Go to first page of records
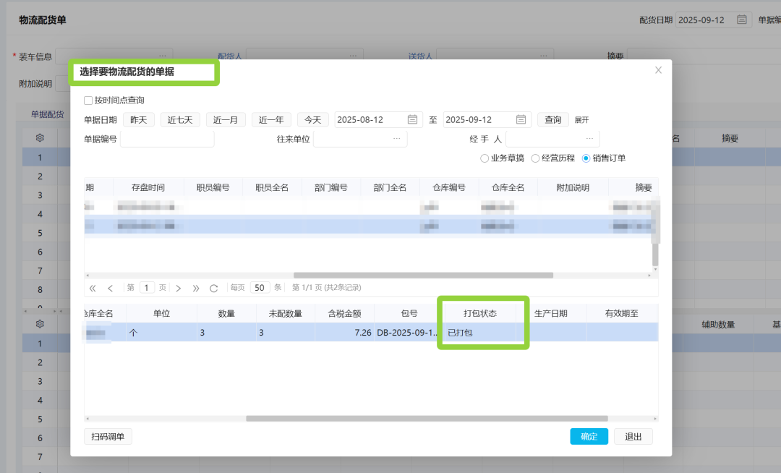This screenshot has width=781, height=473. point(93,288)
